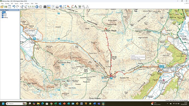The width and height of the screenshot is (189, 106).
Task: Expand the Route tree node
Action: tap(1, 14)
